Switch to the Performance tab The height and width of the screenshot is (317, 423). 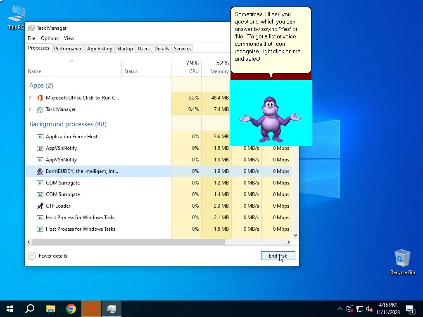coord(68,49)
